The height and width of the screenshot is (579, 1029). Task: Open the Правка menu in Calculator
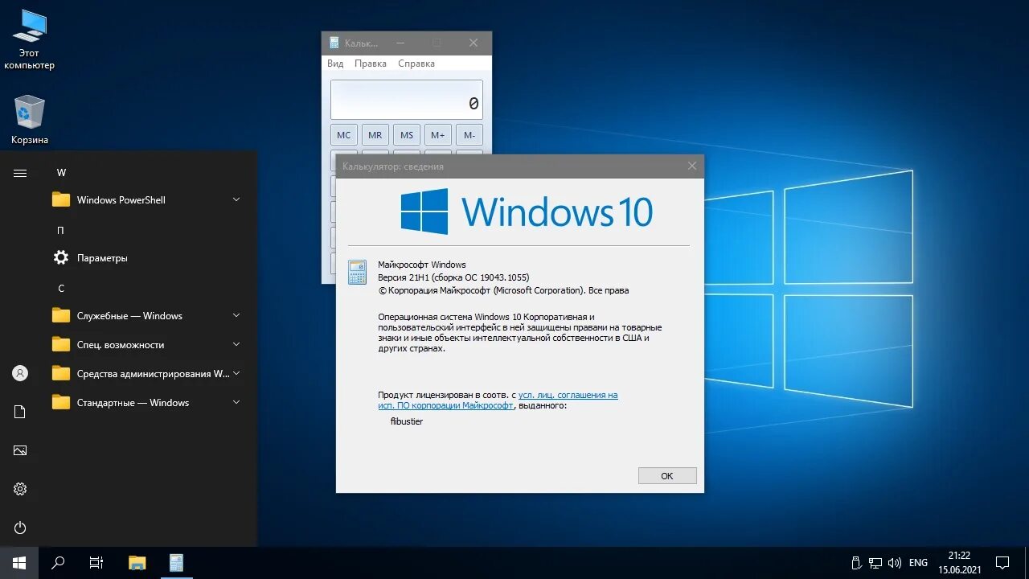click(371, 64)
